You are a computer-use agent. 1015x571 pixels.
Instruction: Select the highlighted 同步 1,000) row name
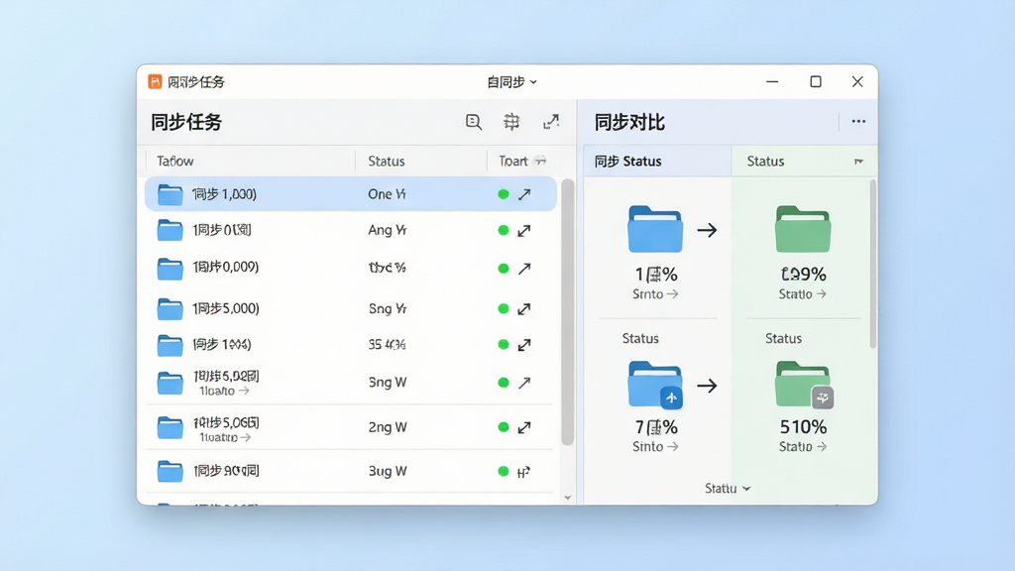(x=224, y=194)
